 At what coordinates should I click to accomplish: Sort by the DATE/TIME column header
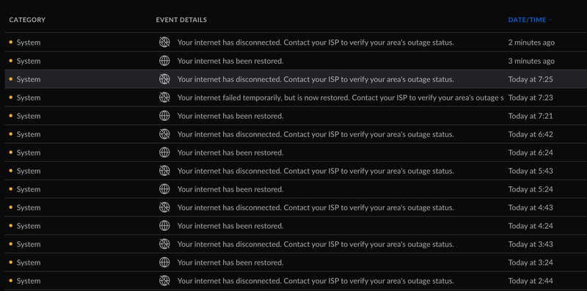pos(527,20)
